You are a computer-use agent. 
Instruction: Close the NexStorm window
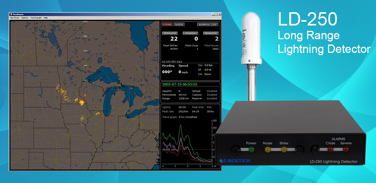point(219,14)
